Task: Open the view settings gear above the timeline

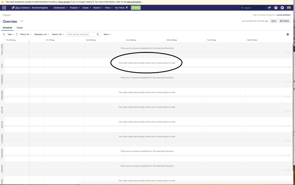Action: point(288,34)
